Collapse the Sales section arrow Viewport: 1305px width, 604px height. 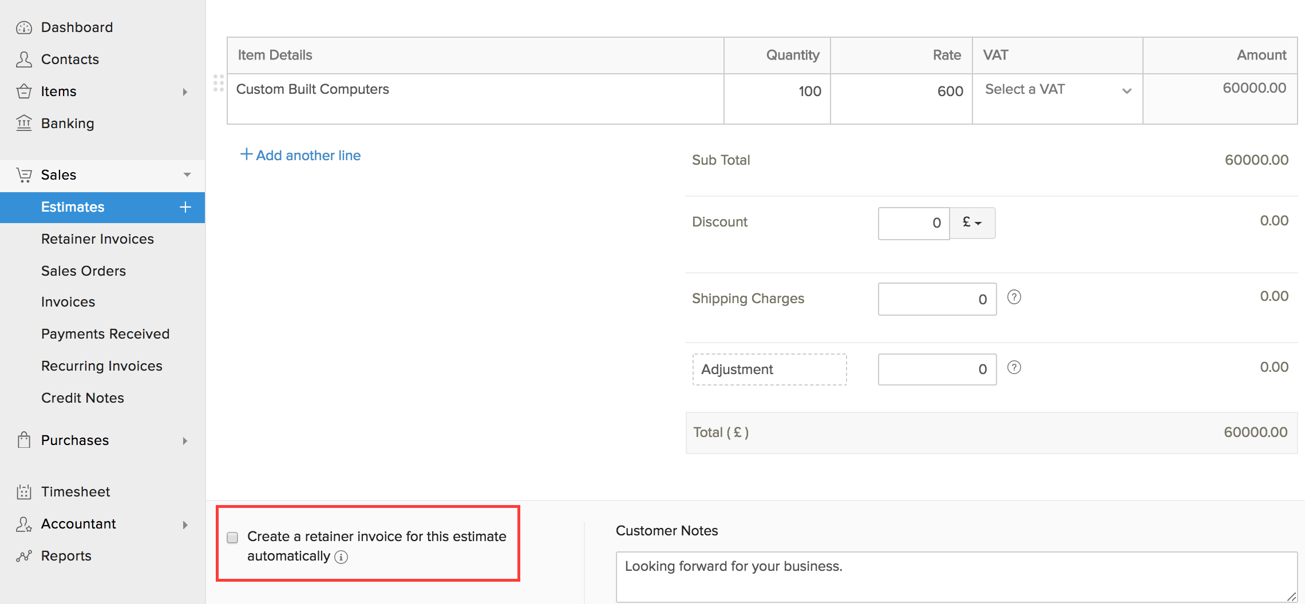(187, 175)
